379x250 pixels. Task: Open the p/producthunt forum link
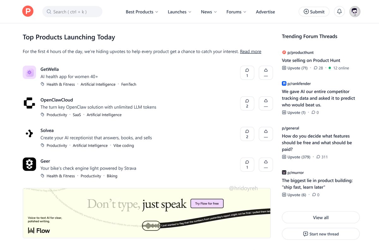(x=300, y=52)
